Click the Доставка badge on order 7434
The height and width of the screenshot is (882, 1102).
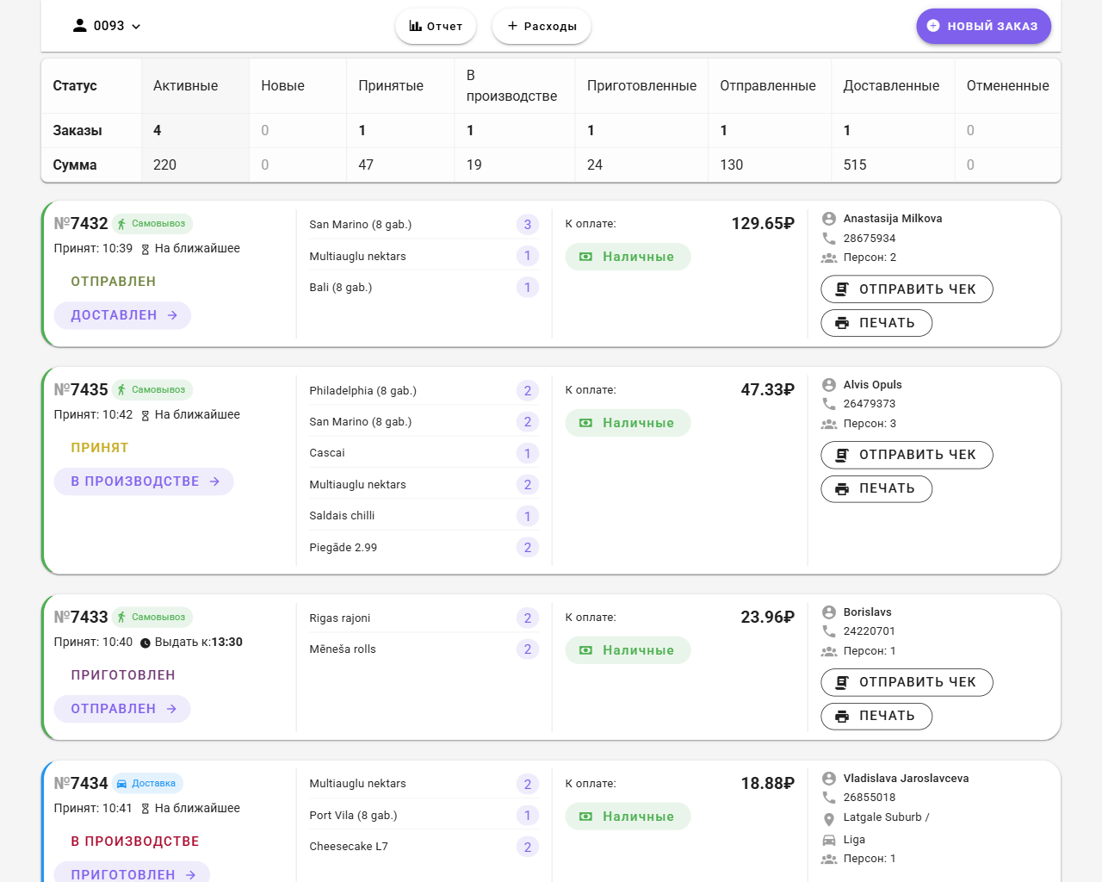pyautogui.click(x=147, y=784)
